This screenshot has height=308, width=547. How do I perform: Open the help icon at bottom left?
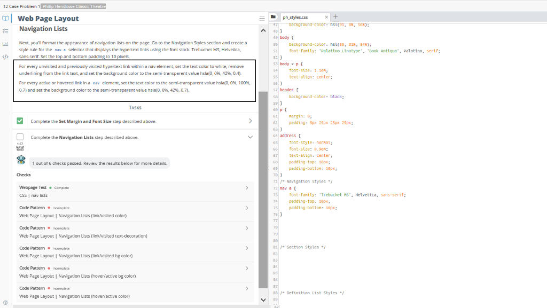5,303
